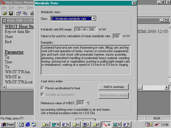The height and width of the screenshot is (128, 171).
Task: Click the report scroll left arrow
Action: (x=4, y=87)
